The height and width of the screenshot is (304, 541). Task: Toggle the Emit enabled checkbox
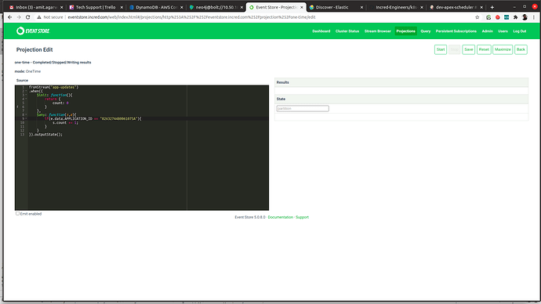coord(17,214)
